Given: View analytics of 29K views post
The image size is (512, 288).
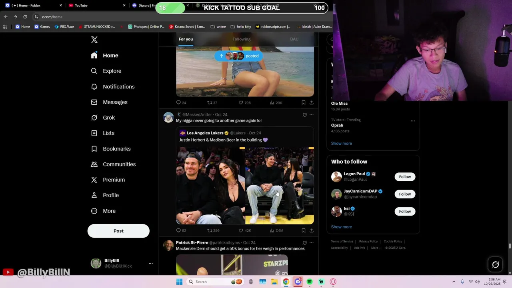Looking at the screenshot, I should point(276,103).
